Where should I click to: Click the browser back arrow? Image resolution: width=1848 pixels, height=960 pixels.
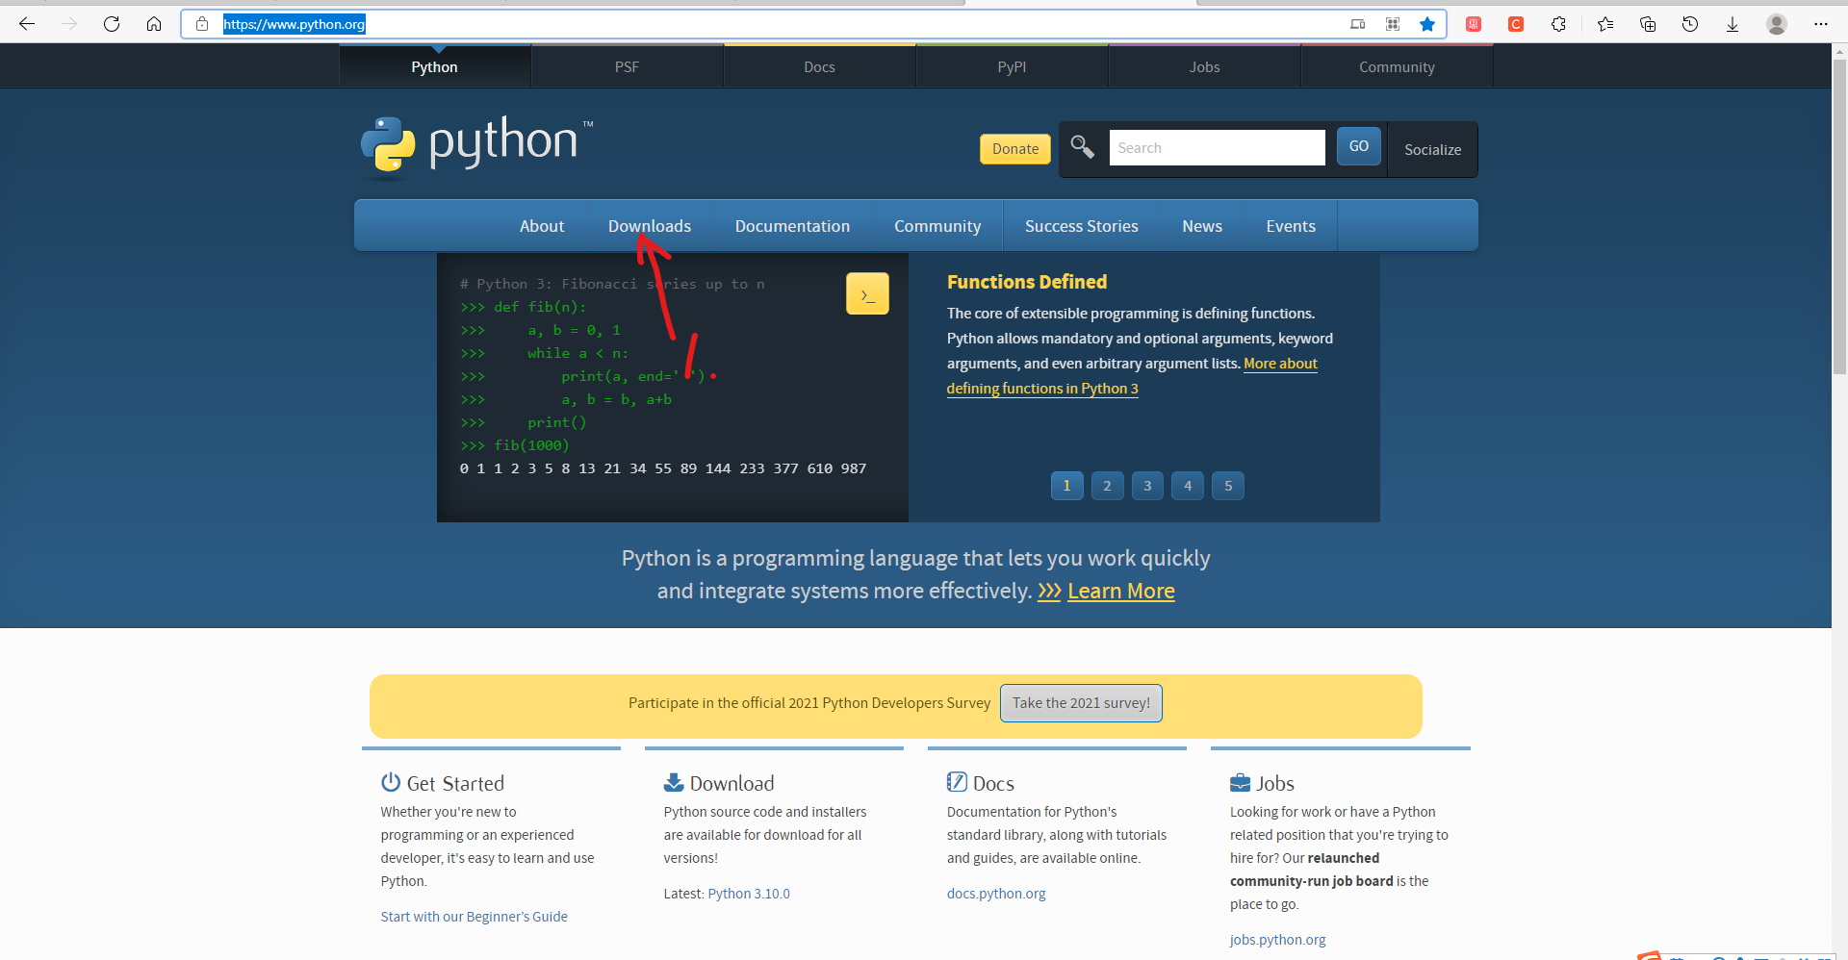coord(27,24)
